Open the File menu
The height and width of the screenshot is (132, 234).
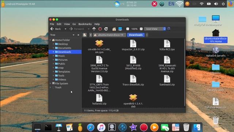(52, 24)
